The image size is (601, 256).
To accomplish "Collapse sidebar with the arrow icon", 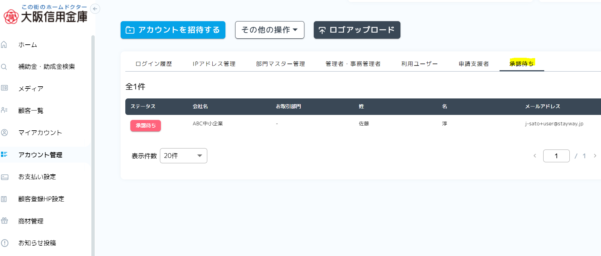I will tap(95, 9).
